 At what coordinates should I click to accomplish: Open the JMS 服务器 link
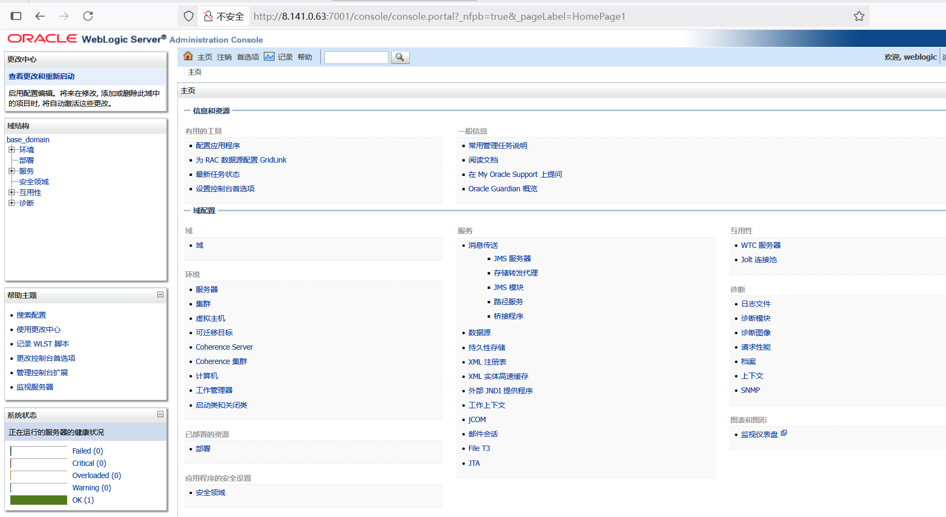pos(512,258)
